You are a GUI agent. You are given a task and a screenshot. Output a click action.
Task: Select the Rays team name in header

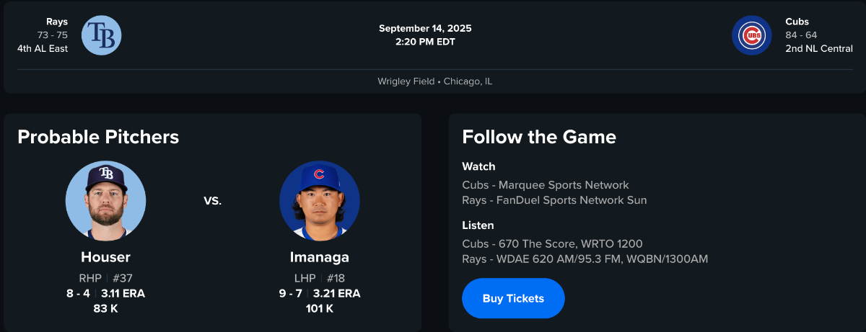point(56,22)
